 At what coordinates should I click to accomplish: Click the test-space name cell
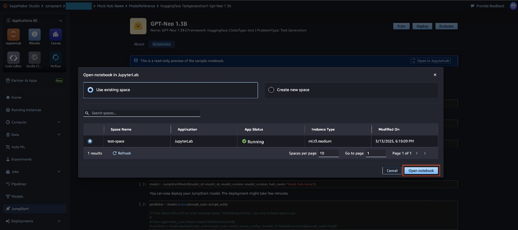click(x=116, y=141)
